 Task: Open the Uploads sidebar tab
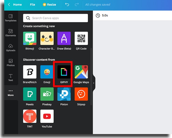11,48
